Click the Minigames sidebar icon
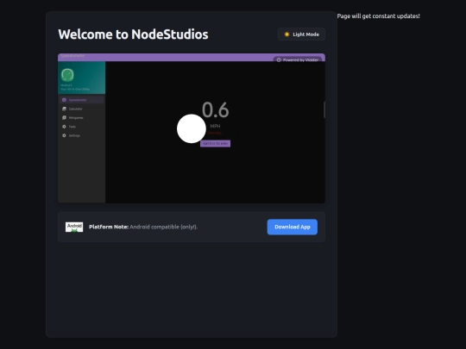 64,118
